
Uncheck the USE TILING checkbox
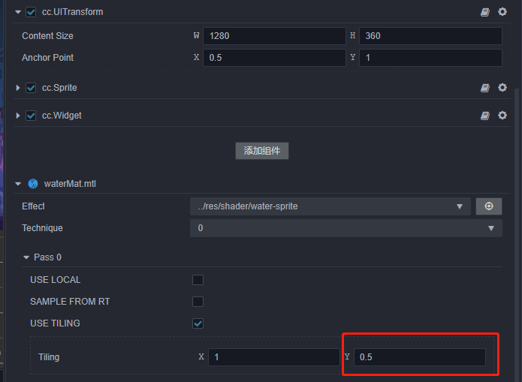[198, 323]
